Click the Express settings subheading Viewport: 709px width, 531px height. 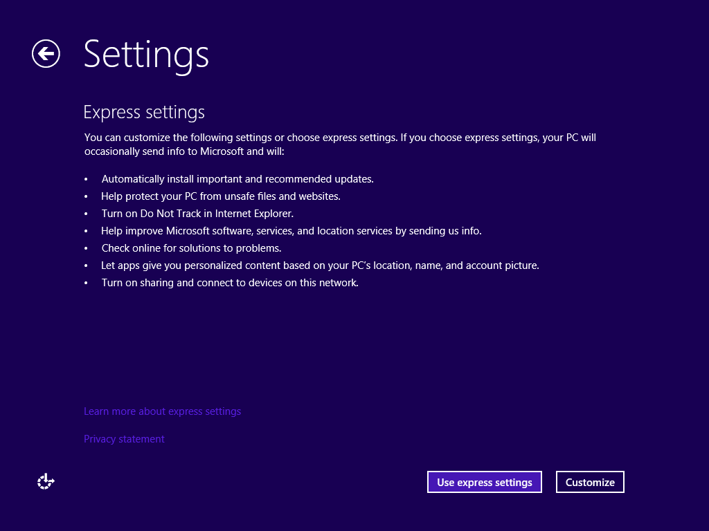click(x=144, y=112)
